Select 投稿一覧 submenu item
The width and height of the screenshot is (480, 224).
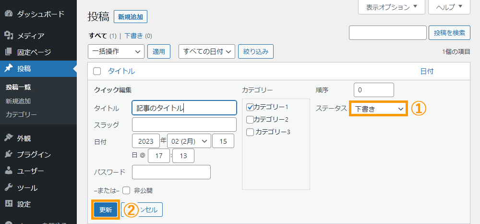pos(18,87)
